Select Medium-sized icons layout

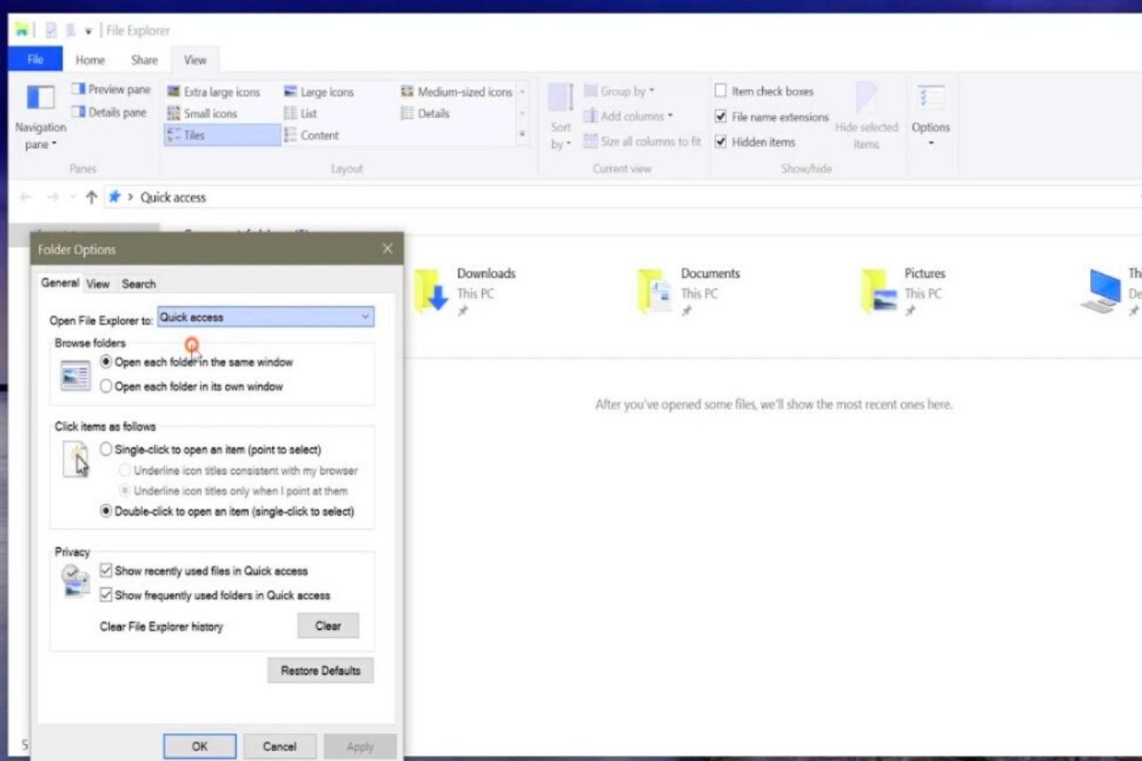(x=456, y=92)
